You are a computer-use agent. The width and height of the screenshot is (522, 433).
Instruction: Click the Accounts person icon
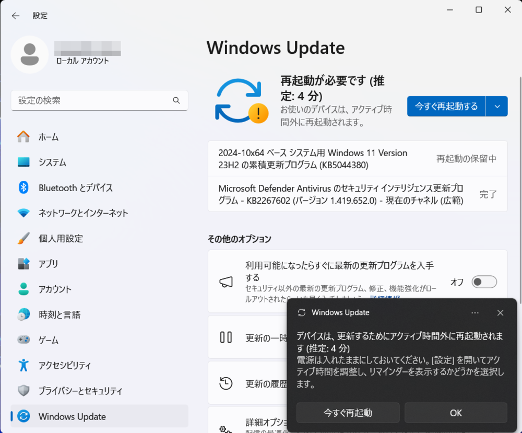tap(23, 289)
